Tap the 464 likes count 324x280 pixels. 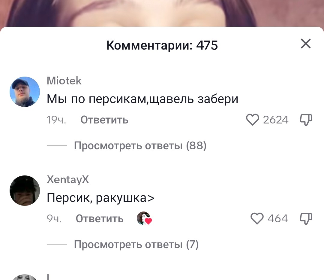(x=278, y=219)
